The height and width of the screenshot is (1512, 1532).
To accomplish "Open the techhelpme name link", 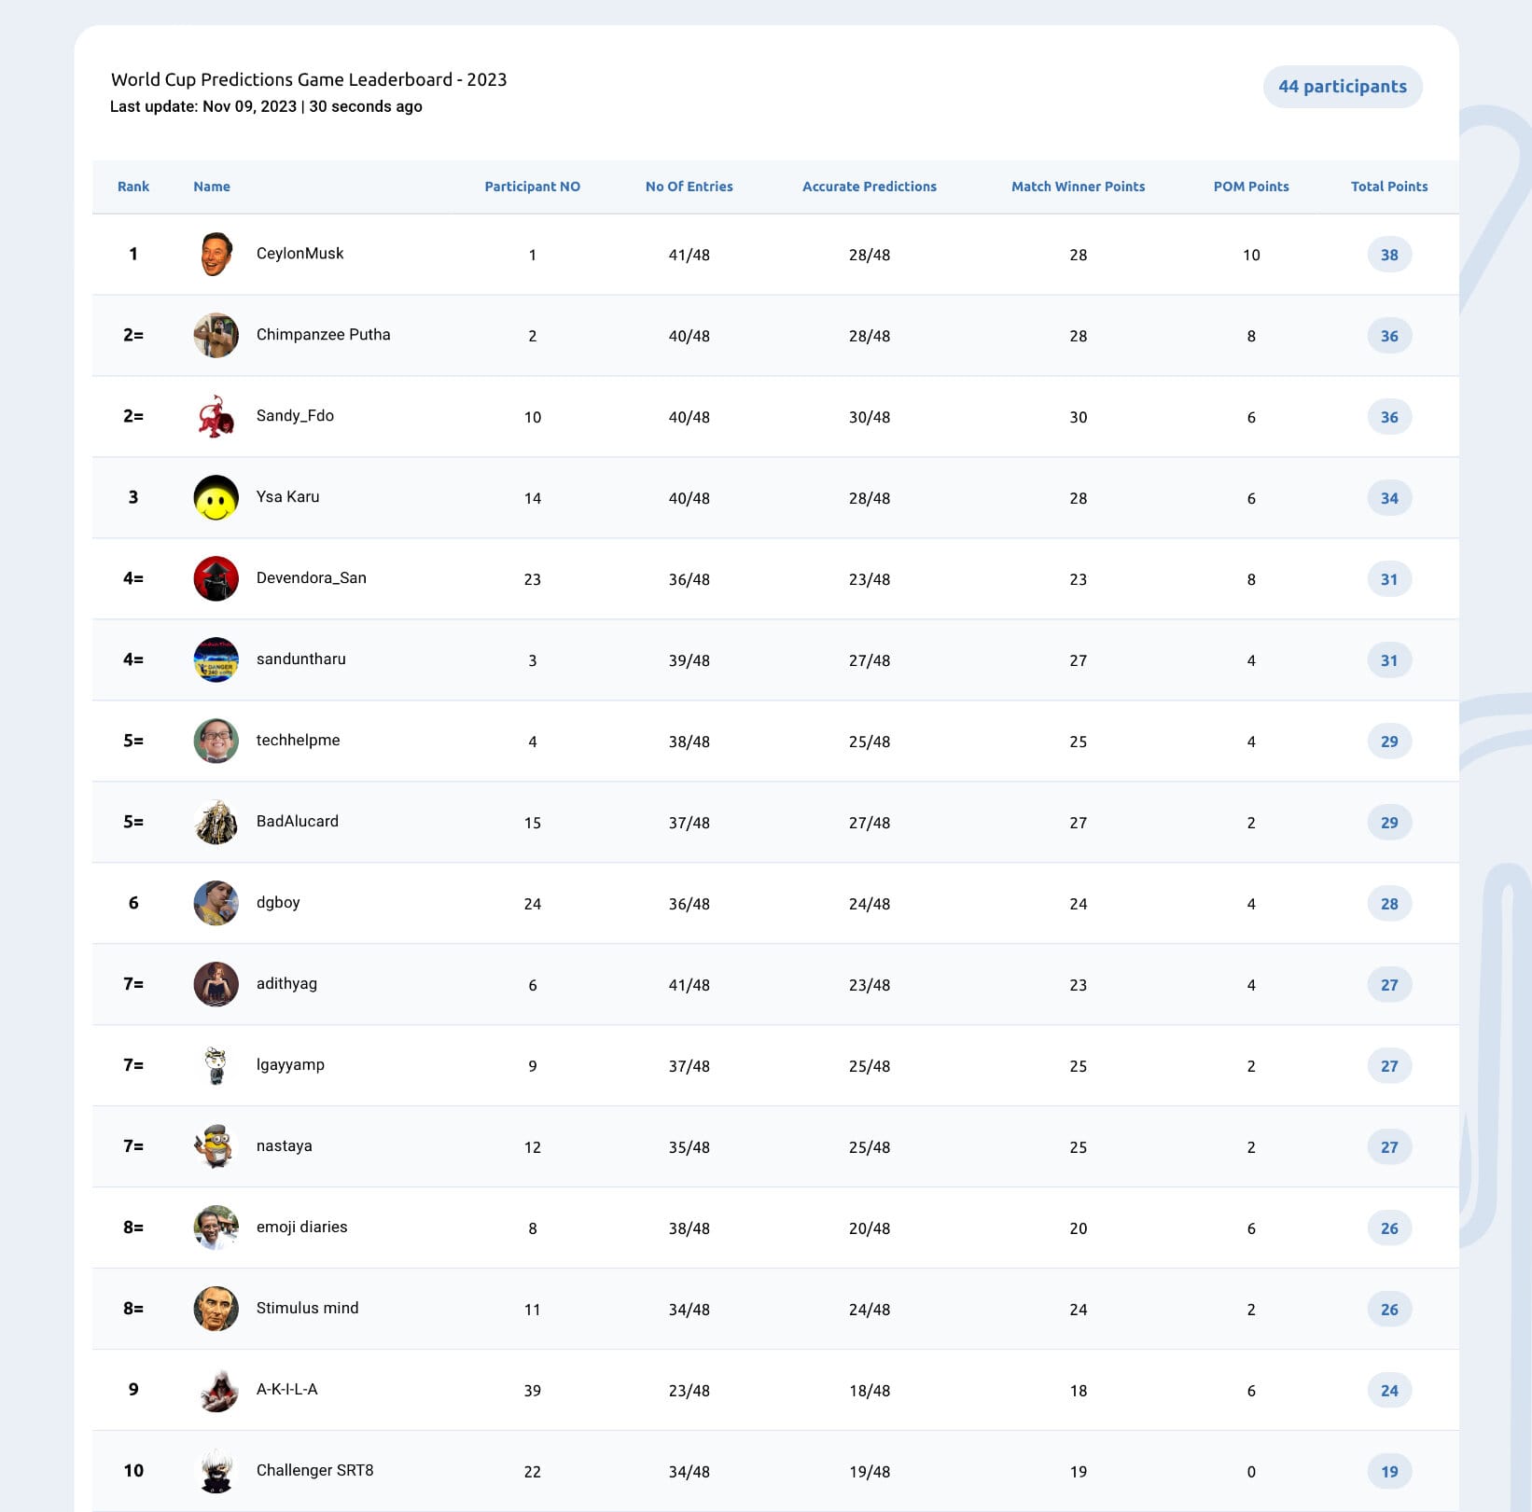I will click(x=299, y=740).
